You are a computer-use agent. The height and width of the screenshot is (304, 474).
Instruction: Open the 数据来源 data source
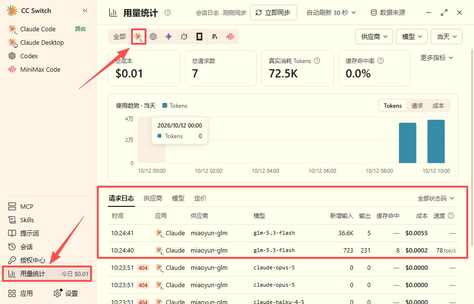point(388,13)
